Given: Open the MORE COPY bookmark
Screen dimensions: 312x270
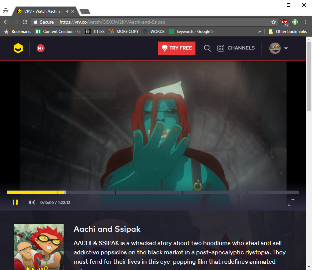Looking at the screenshot, I should tap(124, 32).
